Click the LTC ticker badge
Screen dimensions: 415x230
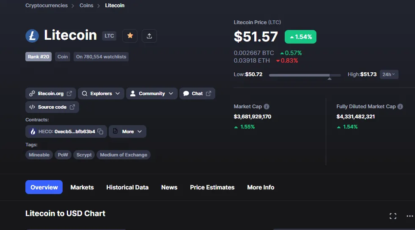tap(109, 36)
